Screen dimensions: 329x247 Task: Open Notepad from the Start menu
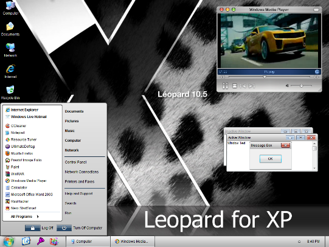pos(15,133)
